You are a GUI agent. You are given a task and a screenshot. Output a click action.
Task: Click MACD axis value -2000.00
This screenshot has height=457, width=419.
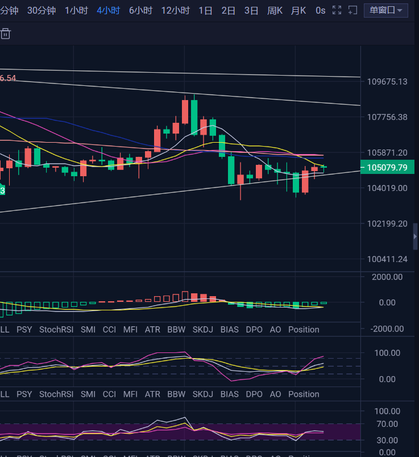pyautogui.click(x=387, y=329)
